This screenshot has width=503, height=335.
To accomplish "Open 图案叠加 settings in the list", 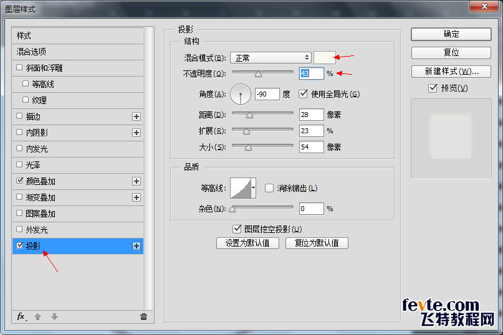I will point(78,214).
